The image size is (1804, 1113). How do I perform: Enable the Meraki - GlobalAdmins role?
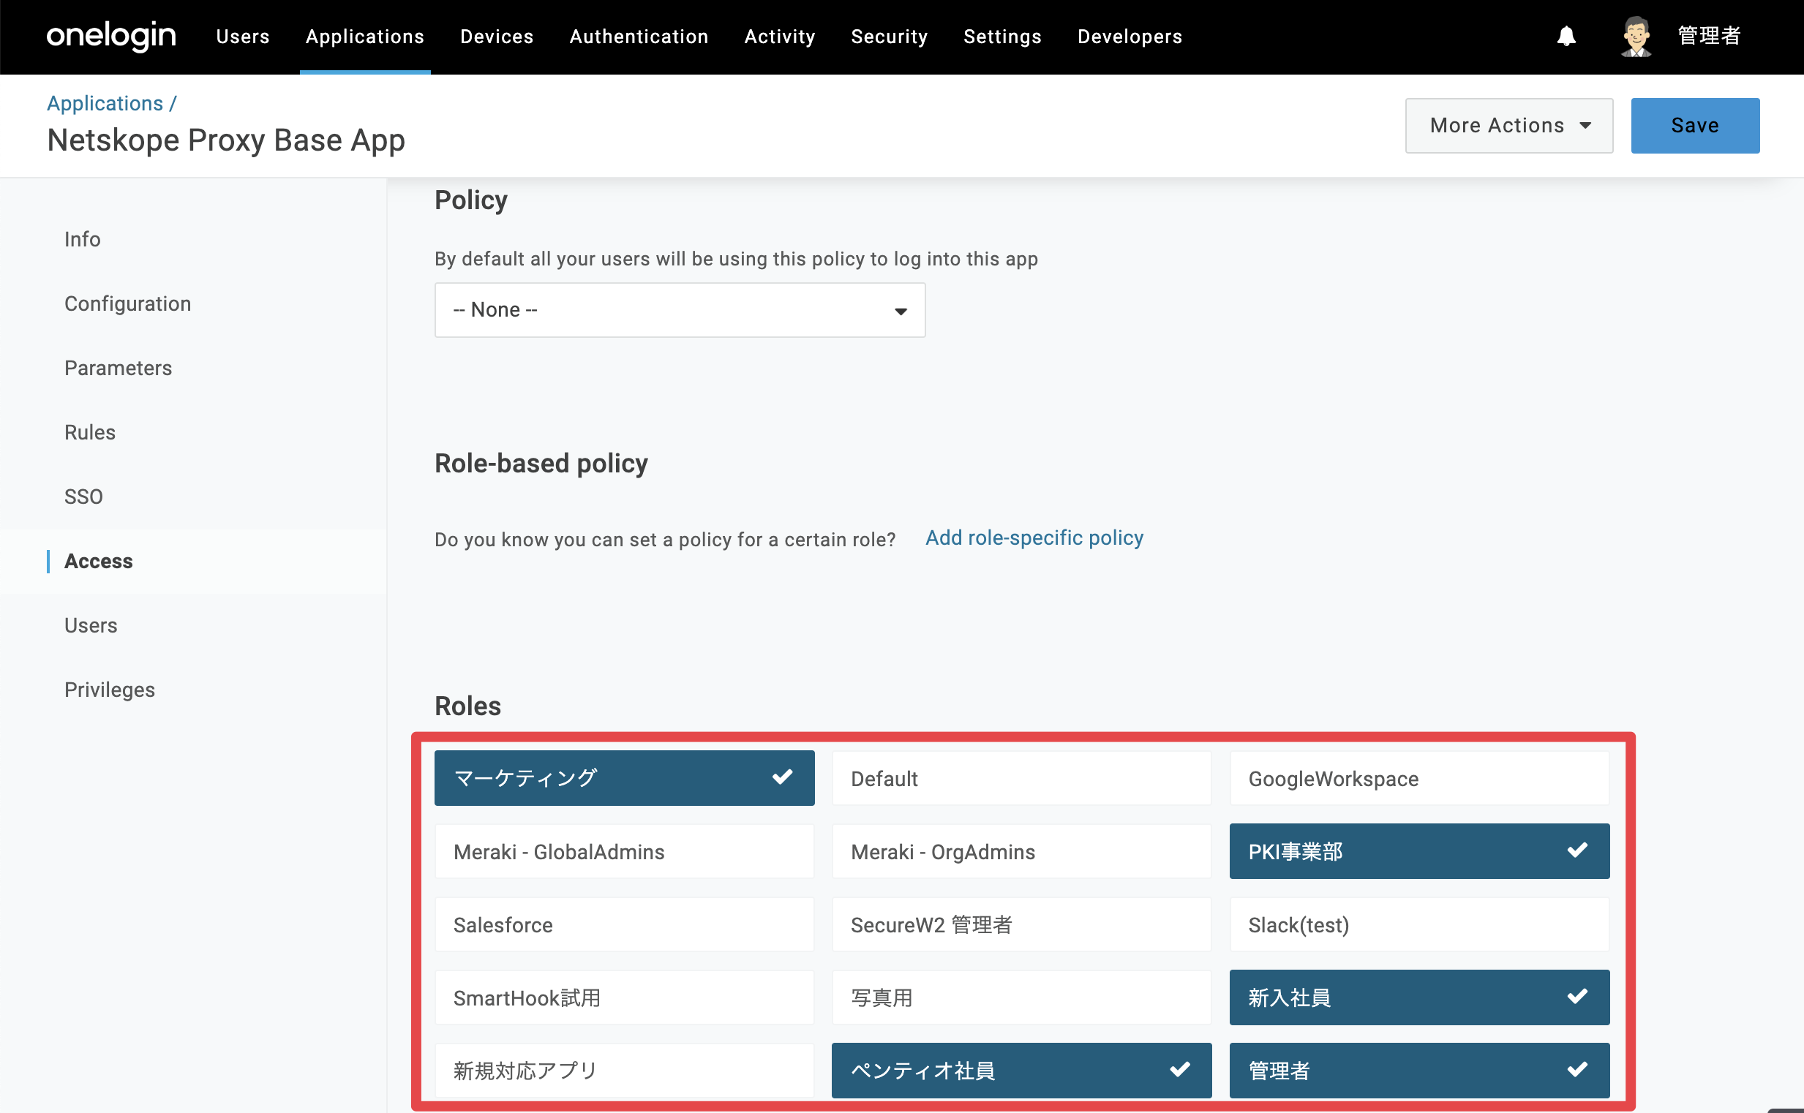click(x=625, y=851)
